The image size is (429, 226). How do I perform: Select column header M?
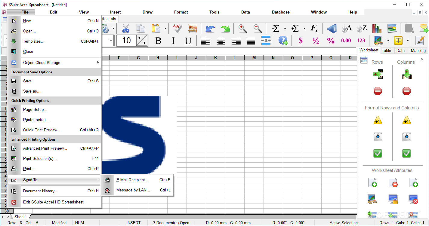[254, 58]
